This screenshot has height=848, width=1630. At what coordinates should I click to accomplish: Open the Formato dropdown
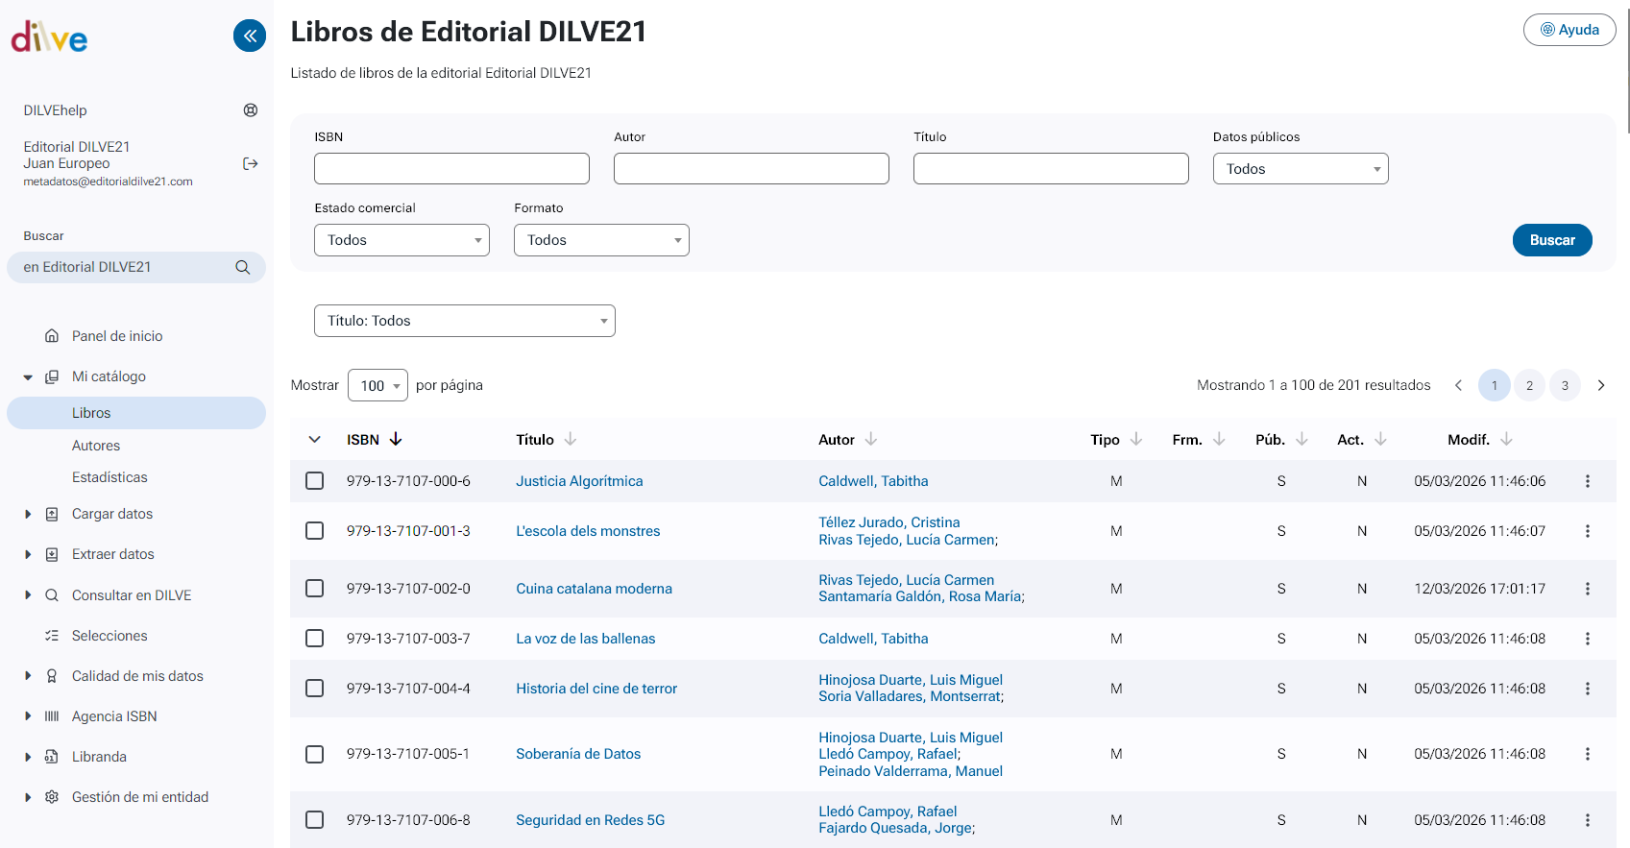pos(601,240)
